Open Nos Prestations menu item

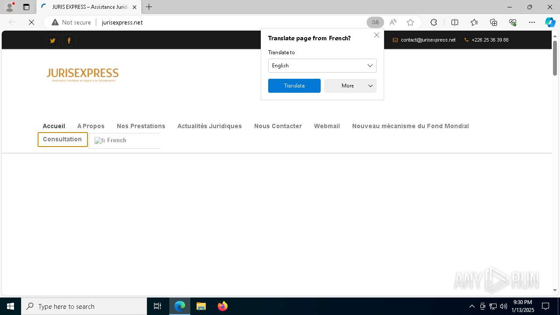click(x=141, y=126)
